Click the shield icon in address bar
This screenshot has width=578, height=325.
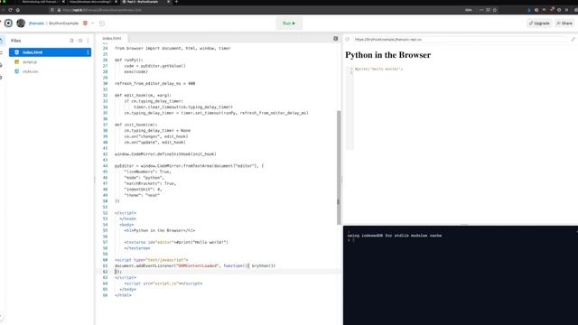52,10
